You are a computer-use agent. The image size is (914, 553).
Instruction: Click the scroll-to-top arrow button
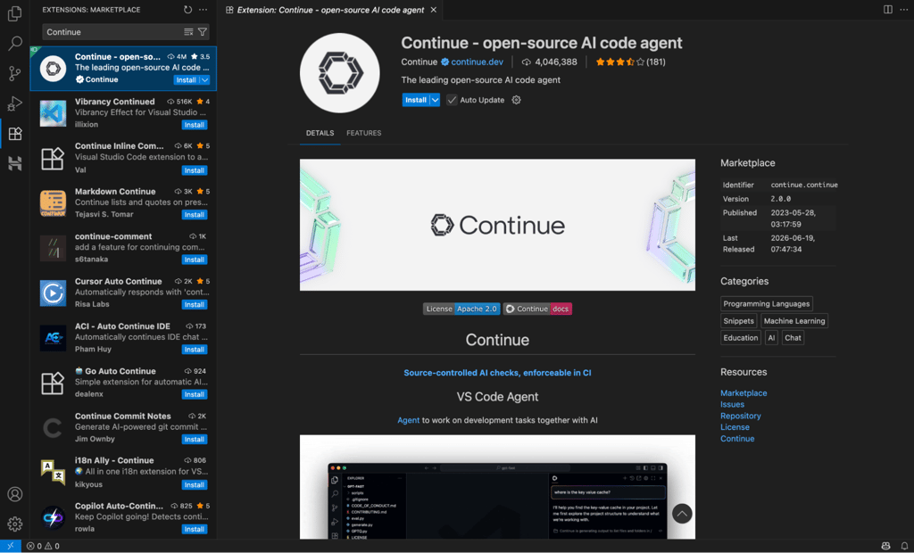(x=682, y=514)
